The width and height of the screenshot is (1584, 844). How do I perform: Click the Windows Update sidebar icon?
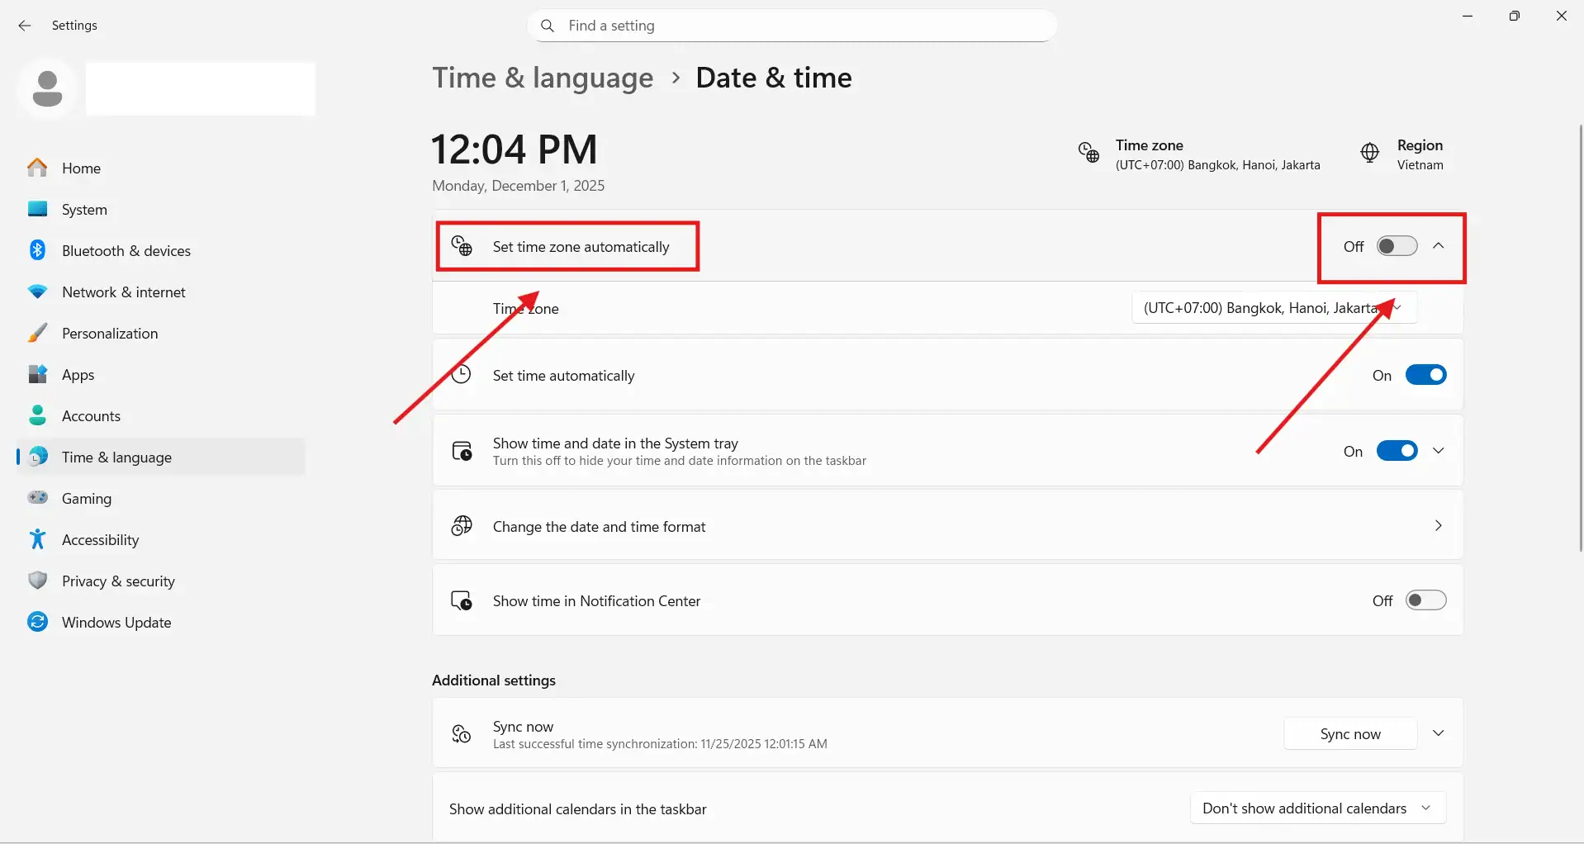(38, 622)
